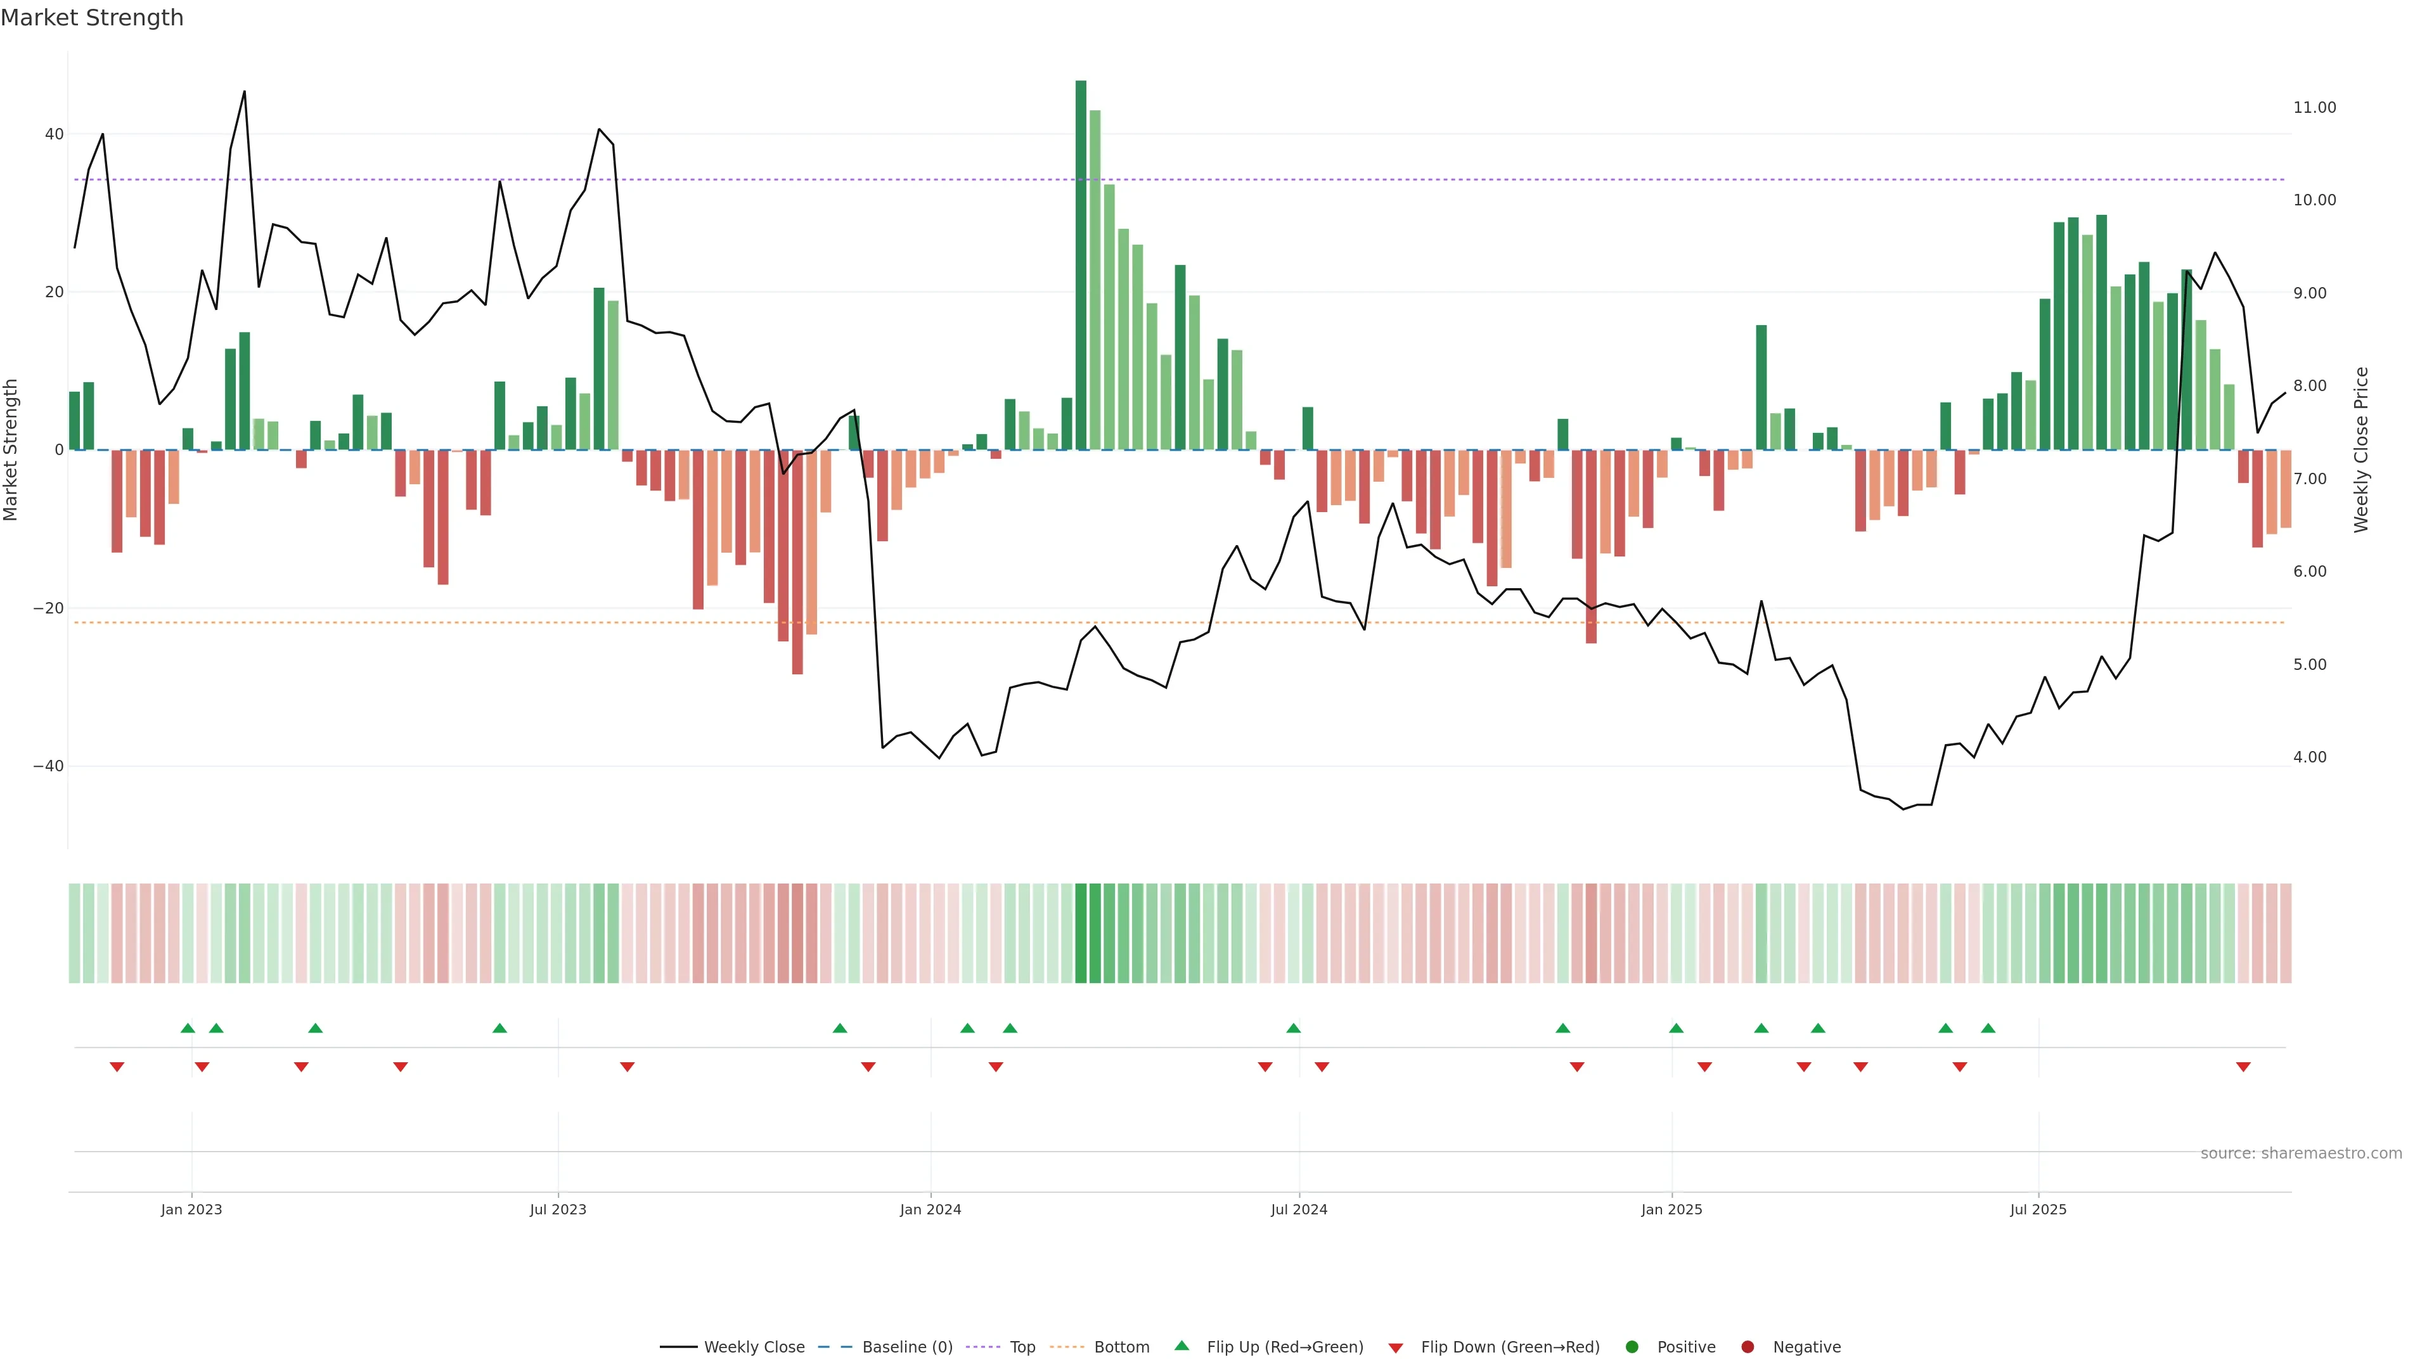
Task: Click Flip Up green triangle legend icon
Action: pos(1181,1346)
